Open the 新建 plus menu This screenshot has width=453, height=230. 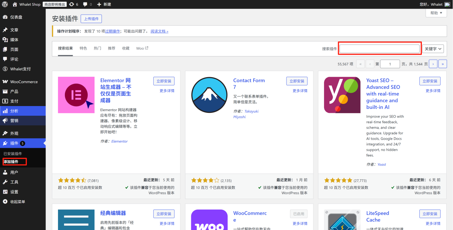tap(104, 4)
